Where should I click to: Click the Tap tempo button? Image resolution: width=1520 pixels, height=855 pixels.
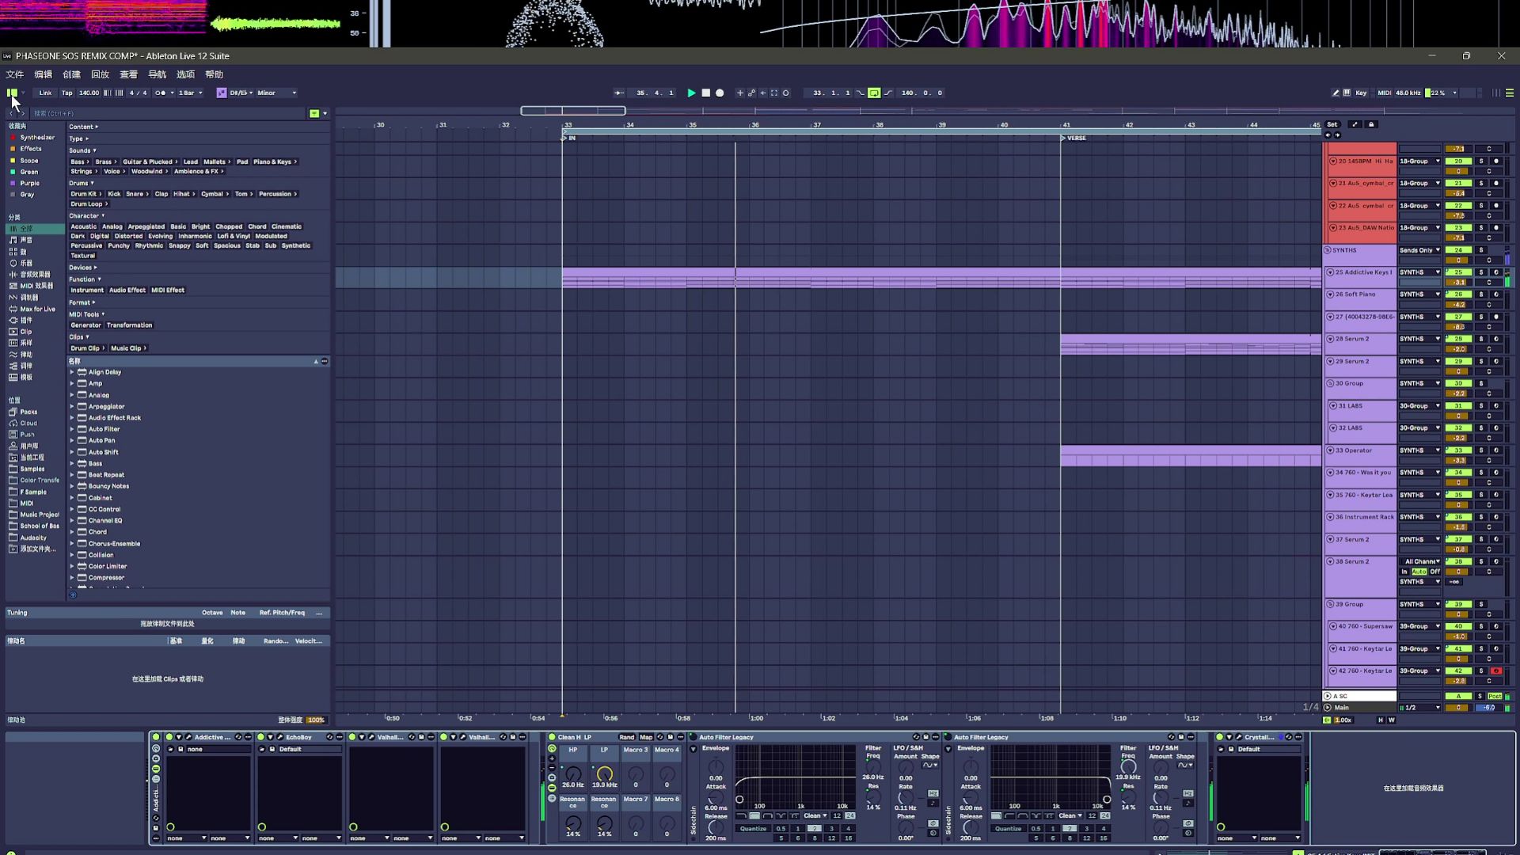tap(67, 93)
